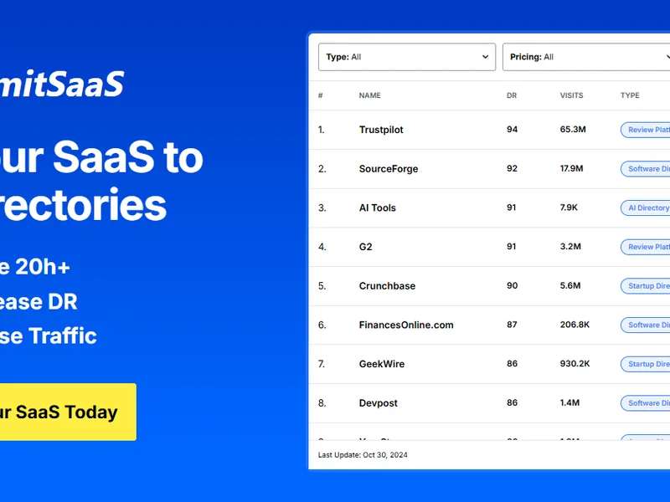The image size is (670, 502).
Task: Click the GeekWire directory name
Action: click(382, 364)
